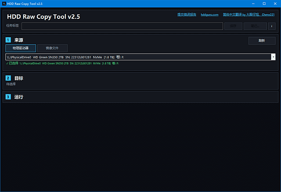Click the step 1 number badge

8,40
